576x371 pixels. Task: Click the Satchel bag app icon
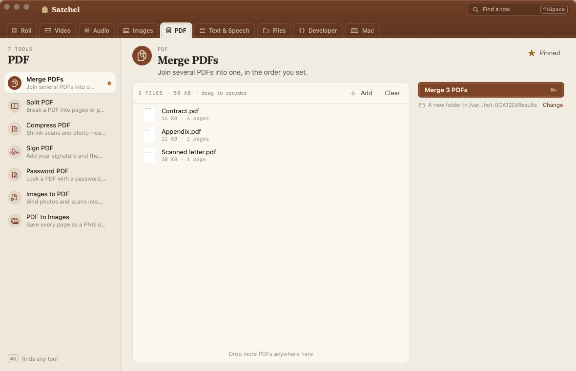point(45,10)
